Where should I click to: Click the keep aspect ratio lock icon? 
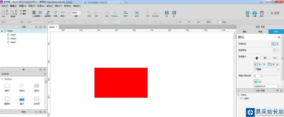tap(208, 22)
